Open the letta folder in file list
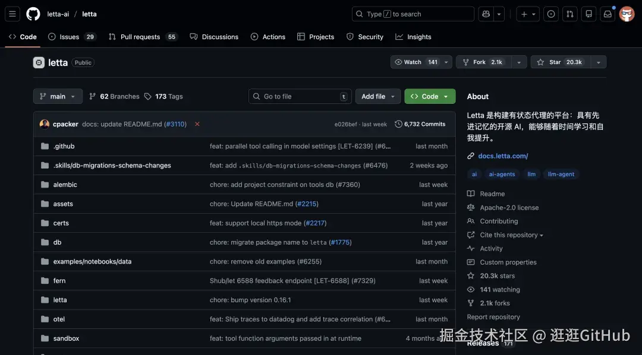This screenshot has width=642, height=355. [60, 300]
